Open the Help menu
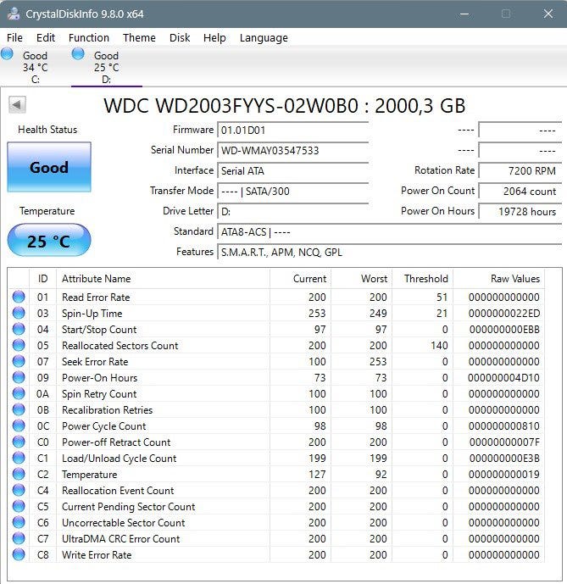The width and height of the screenshot is (567, 584). [x=214, y=37]
